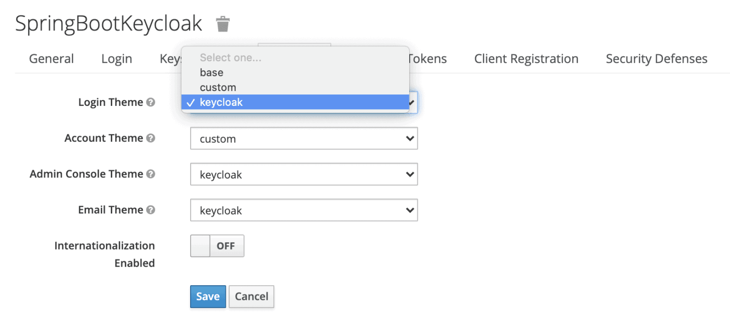Image resolution: width=730 pixels, height=336 pixels.
Task: Click the Email Theme question mark icon
Action: pos(151,210)
